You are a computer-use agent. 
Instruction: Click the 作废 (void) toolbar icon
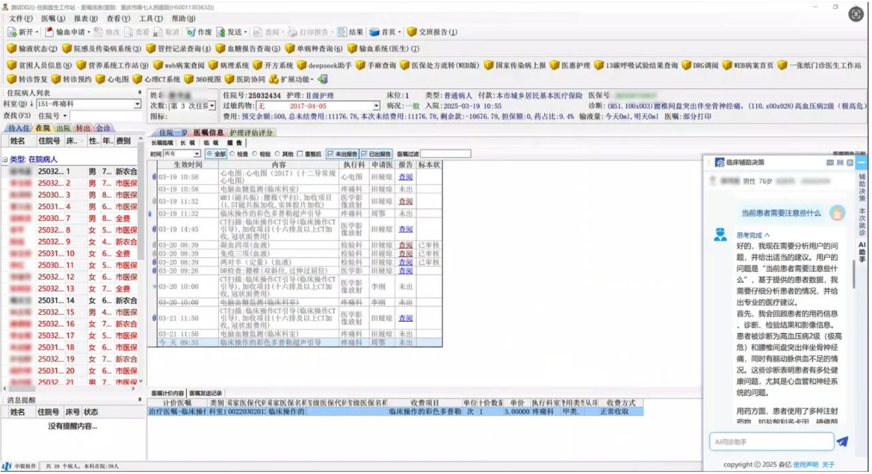(201, 32)
